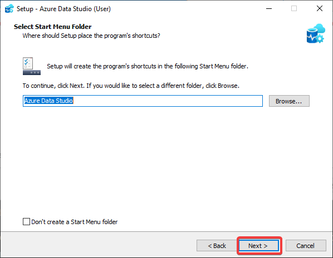Viewport: 333px width, 258px height.
Task: Minimize the Setup window
Action: pos(269,9)
